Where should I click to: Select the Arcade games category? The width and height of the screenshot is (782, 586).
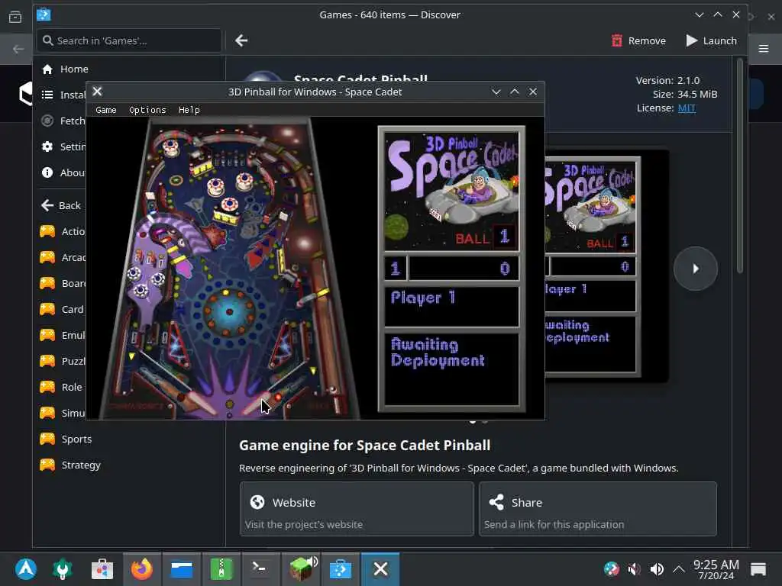coord(62,258)
